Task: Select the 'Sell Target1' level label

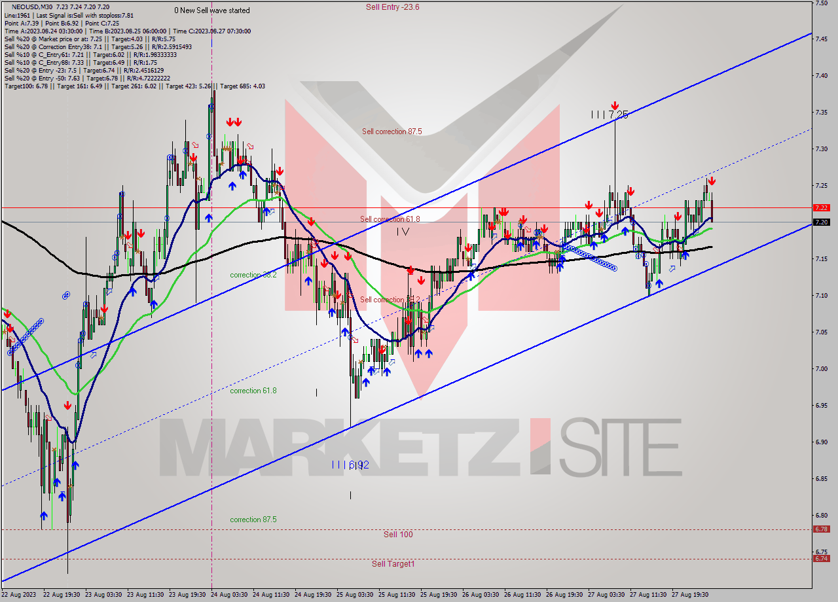Action: tap(393, 563)
